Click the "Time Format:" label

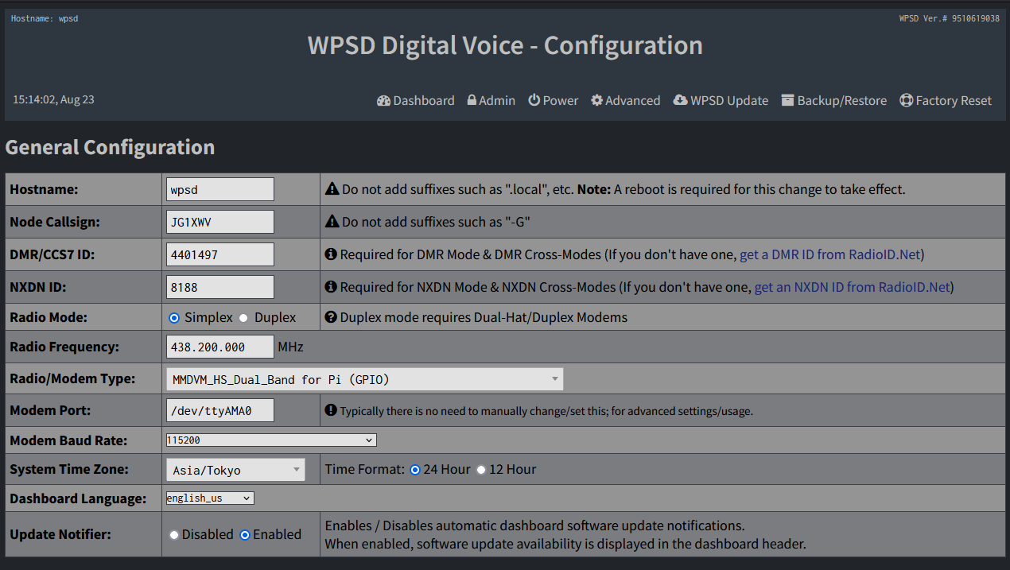click(365, 470)
